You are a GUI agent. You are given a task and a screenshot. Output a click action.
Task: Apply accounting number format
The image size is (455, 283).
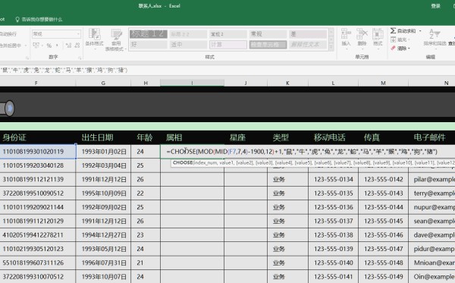pos(36,46)
